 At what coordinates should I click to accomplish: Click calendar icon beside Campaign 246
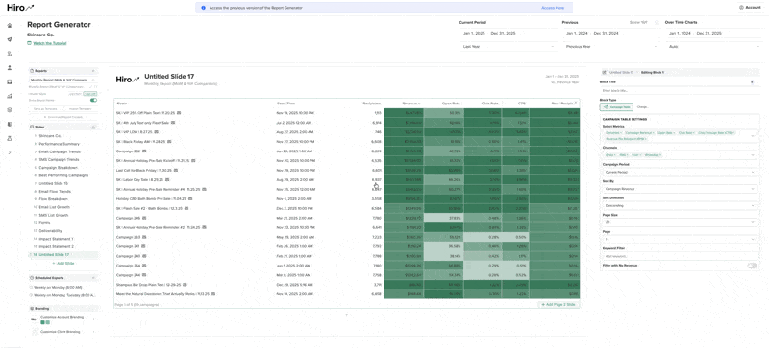pos(143,218)
